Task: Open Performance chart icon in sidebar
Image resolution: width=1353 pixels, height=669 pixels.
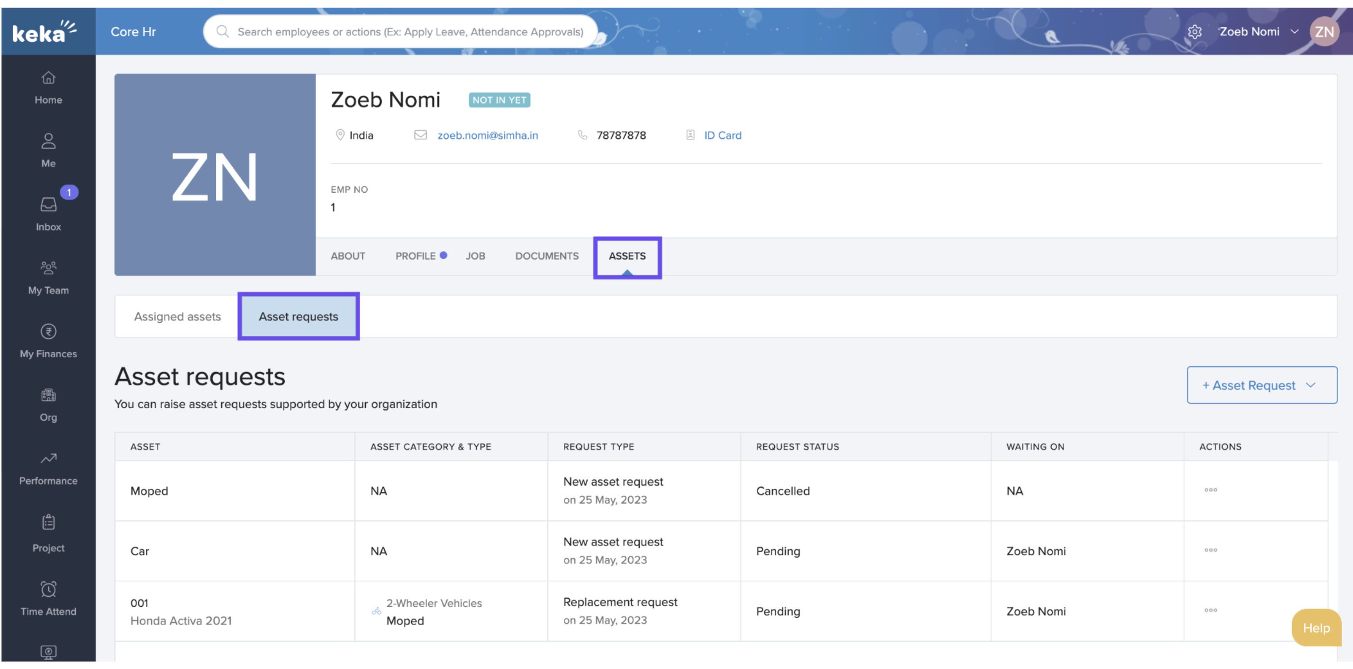Action: click(48, 468)
